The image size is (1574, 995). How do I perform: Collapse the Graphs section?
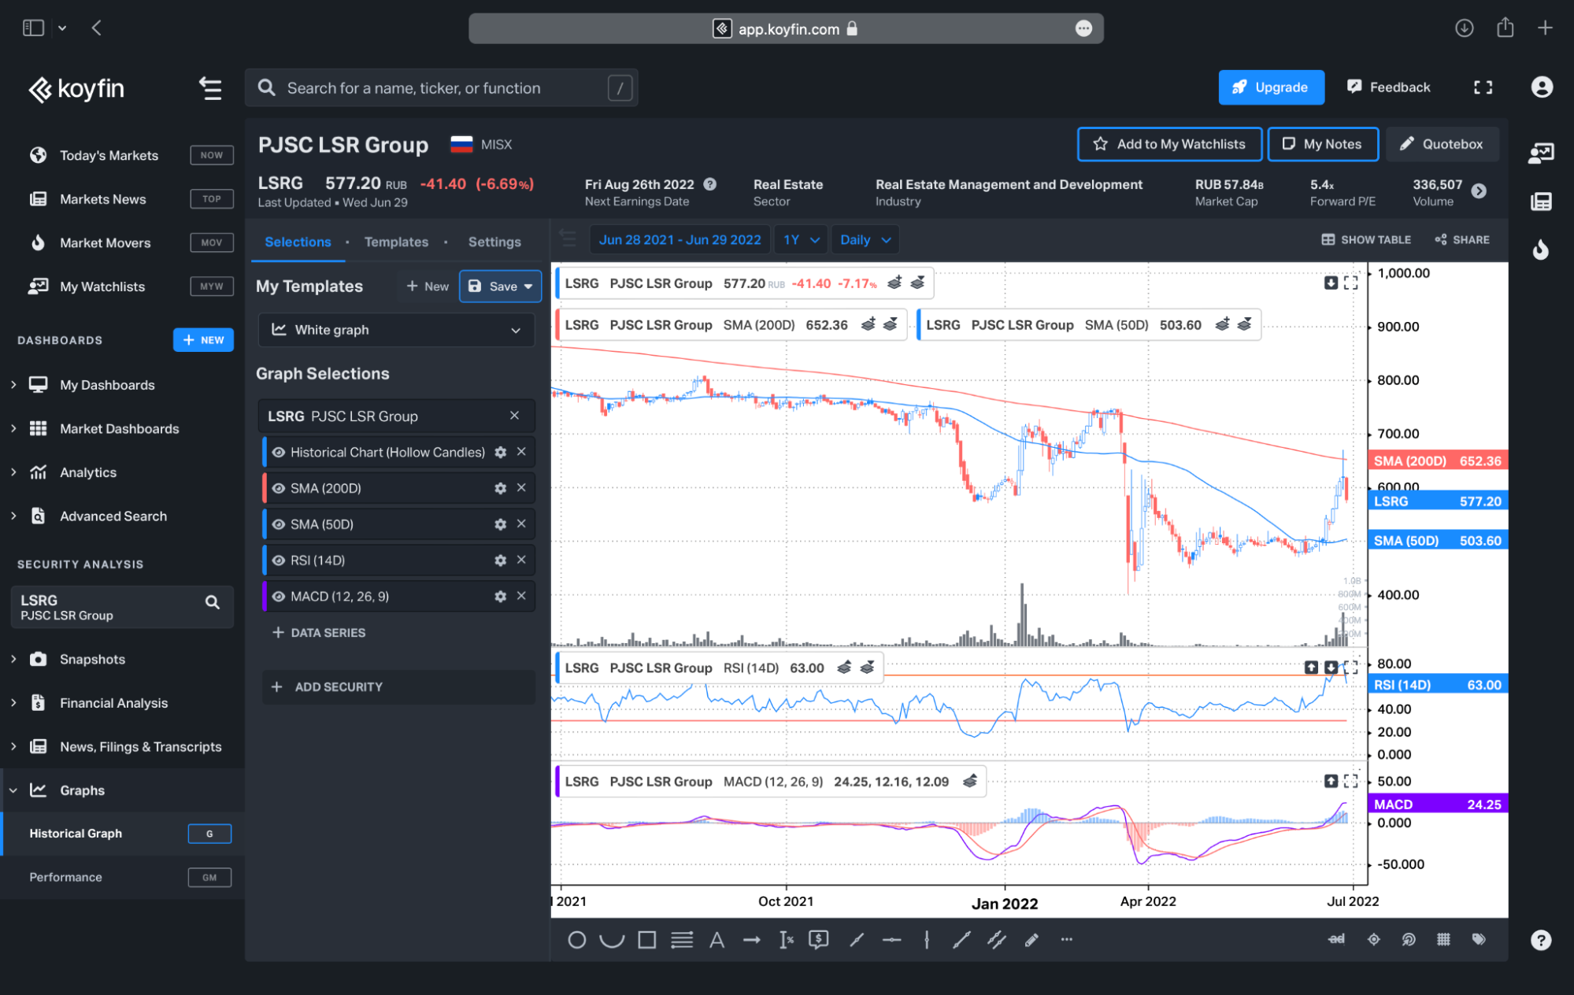[x=13, y=790]
